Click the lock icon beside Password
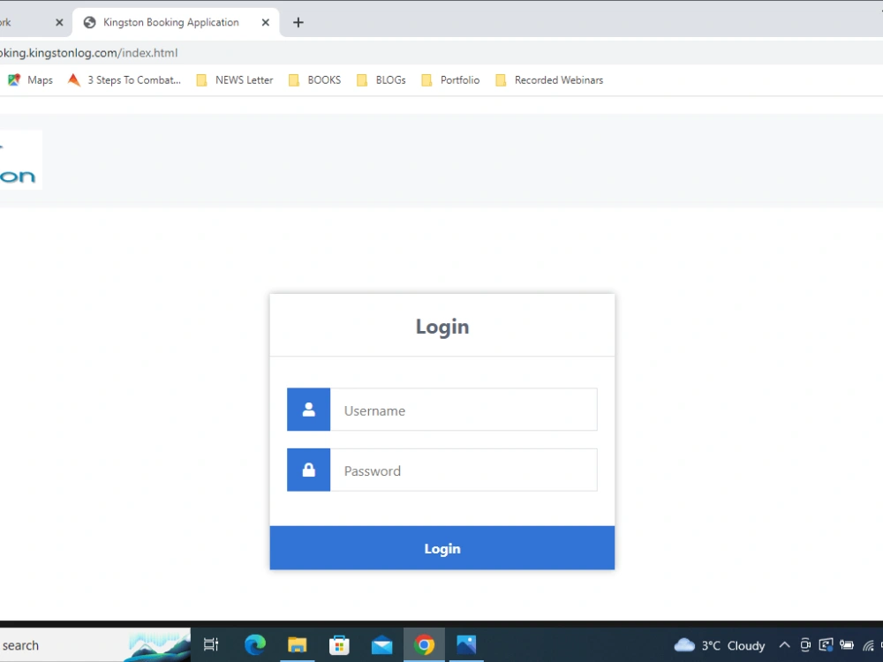 point(308,470)
